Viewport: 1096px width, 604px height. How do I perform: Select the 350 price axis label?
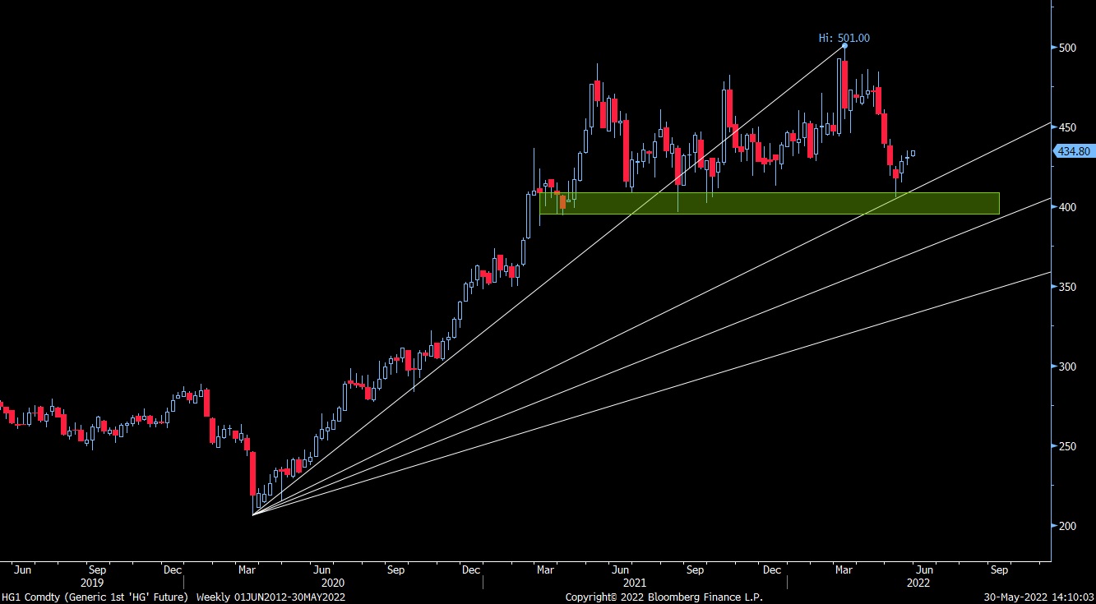1067,287
